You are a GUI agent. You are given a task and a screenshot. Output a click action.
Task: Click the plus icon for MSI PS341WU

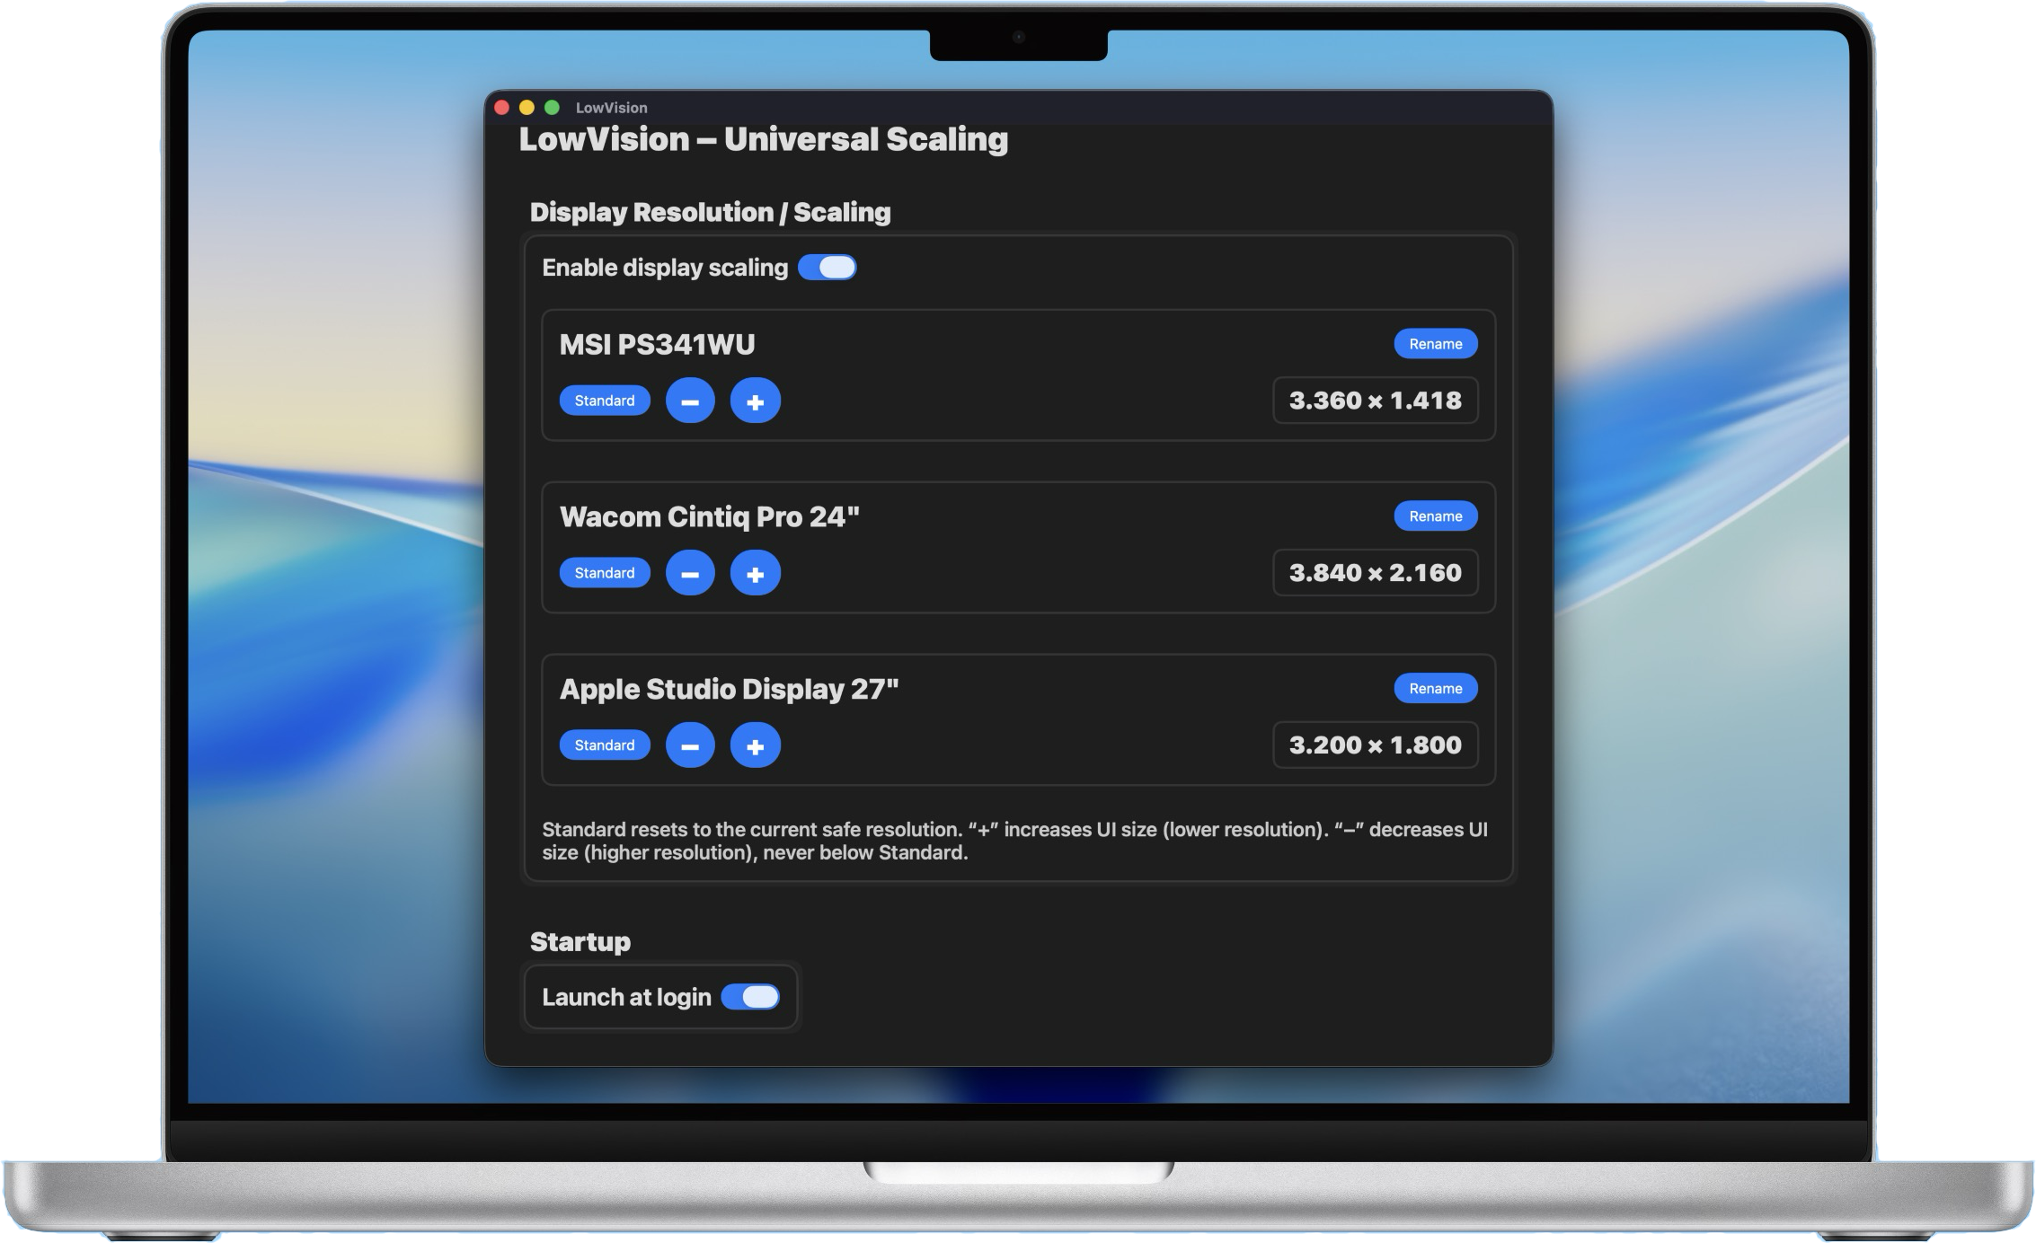pyautogui.click(x=755, y=401)
